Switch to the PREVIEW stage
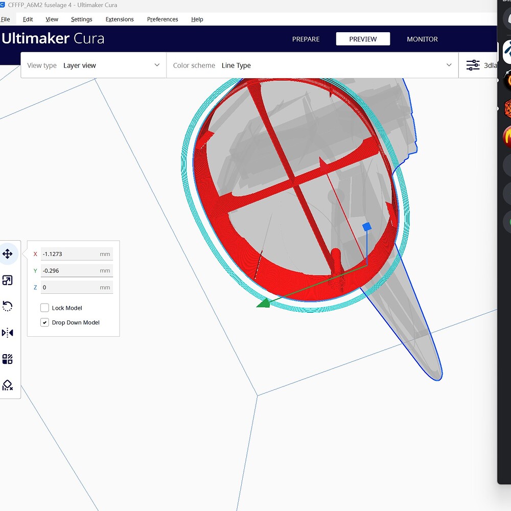Screen dimensions: 511x511 (363, 39)
